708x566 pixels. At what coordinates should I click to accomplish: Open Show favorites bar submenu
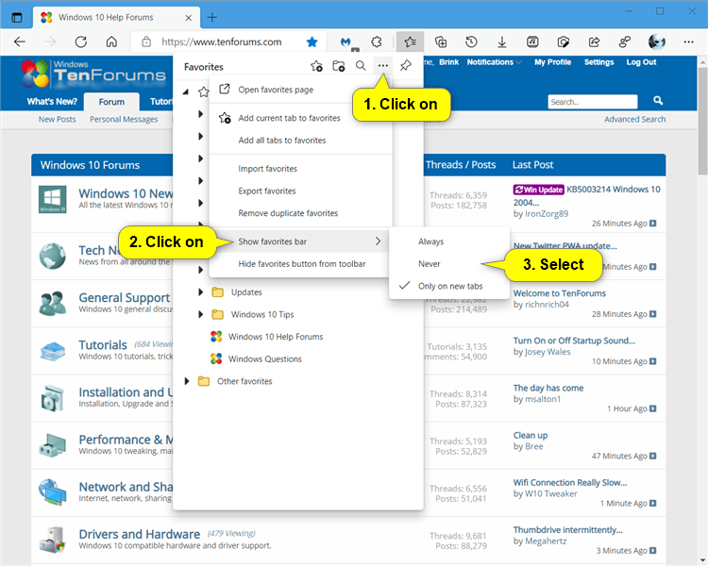pos(299,241)
